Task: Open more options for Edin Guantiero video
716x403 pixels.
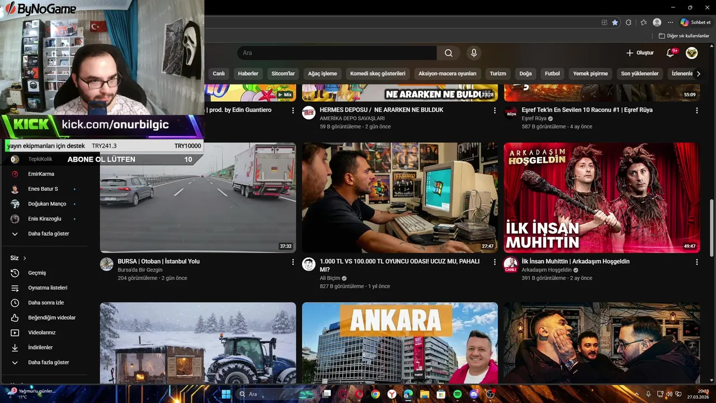Action: tap(293, 111)
